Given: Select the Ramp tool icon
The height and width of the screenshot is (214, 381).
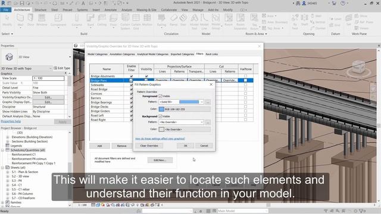Looking at the screenshot, I should point(173,20).
